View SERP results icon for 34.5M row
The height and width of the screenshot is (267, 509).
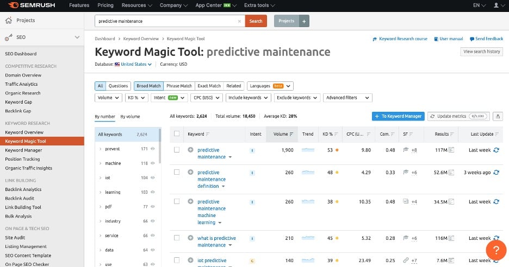pos(451,201)
